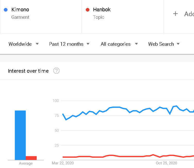Edit the Kimono search term
This screenshot has height=168, width=194.
point(20,10)
